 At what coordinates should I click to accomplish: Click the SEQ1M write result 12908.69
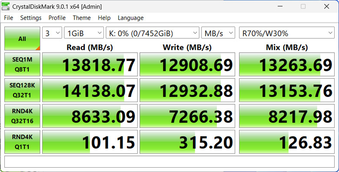(187, 64)
